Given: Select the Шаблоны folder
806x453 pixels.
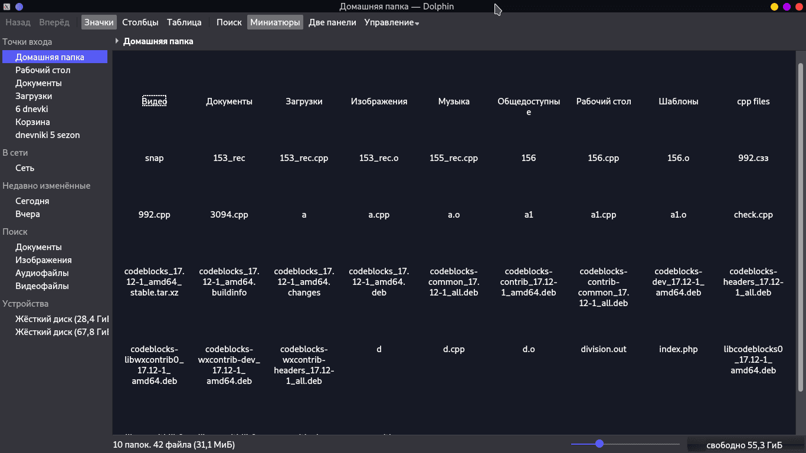Looking at the screenshot, I should [679, 101].
